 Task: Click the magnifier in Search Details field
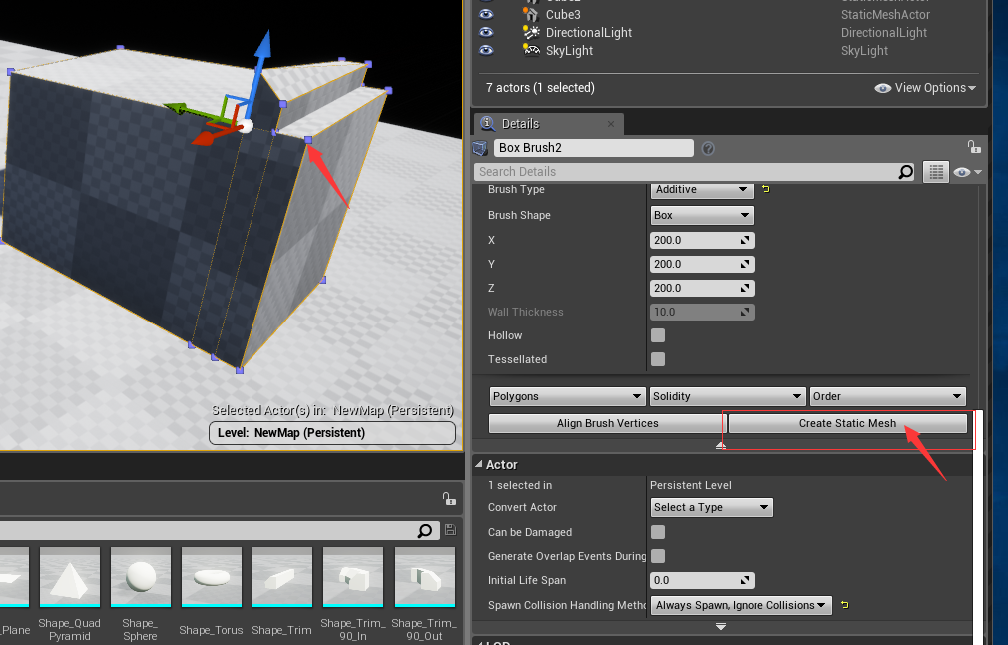[x=905, y=172]
